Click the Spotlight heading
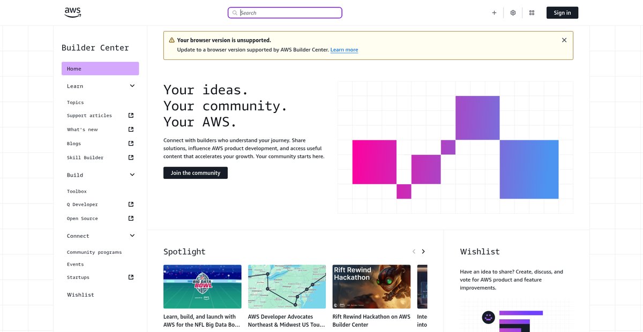The height and width of the screenshot is (332, 643). click(184, 252)
